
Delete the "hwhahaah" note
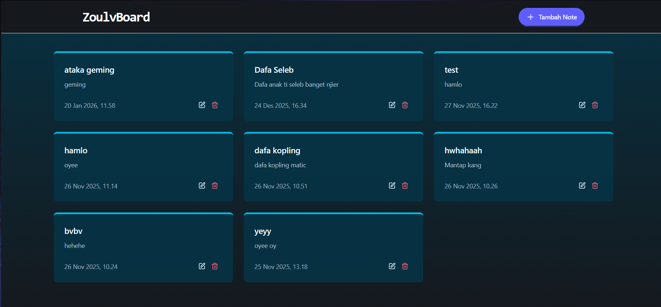point(595,186)
